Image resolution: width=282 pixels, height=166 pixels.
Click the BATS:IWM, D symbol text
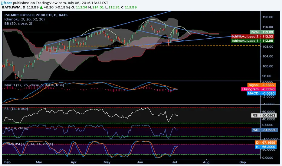click(14, 7)
